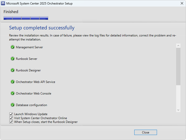
Task: Click the Finished status label
Action: (11, 12)
